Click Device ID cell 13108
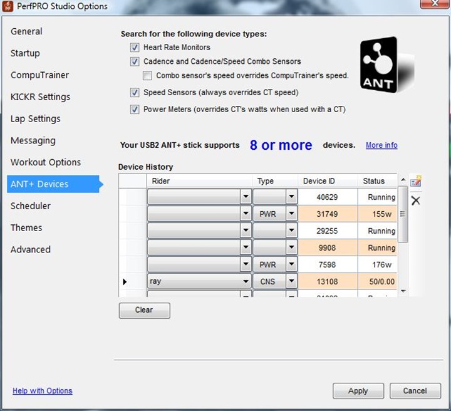451x411 pixels. (x=328, y=281)
